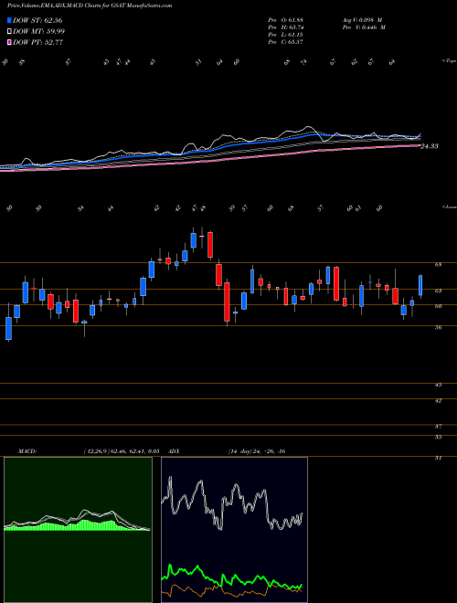Click the 35 price level label
457x603 pixels.
(439, 438)
